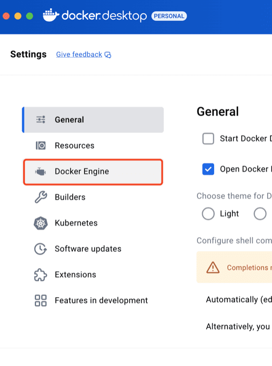Select the Light theme radio button
Screen dimensions: 272x366
208,213
